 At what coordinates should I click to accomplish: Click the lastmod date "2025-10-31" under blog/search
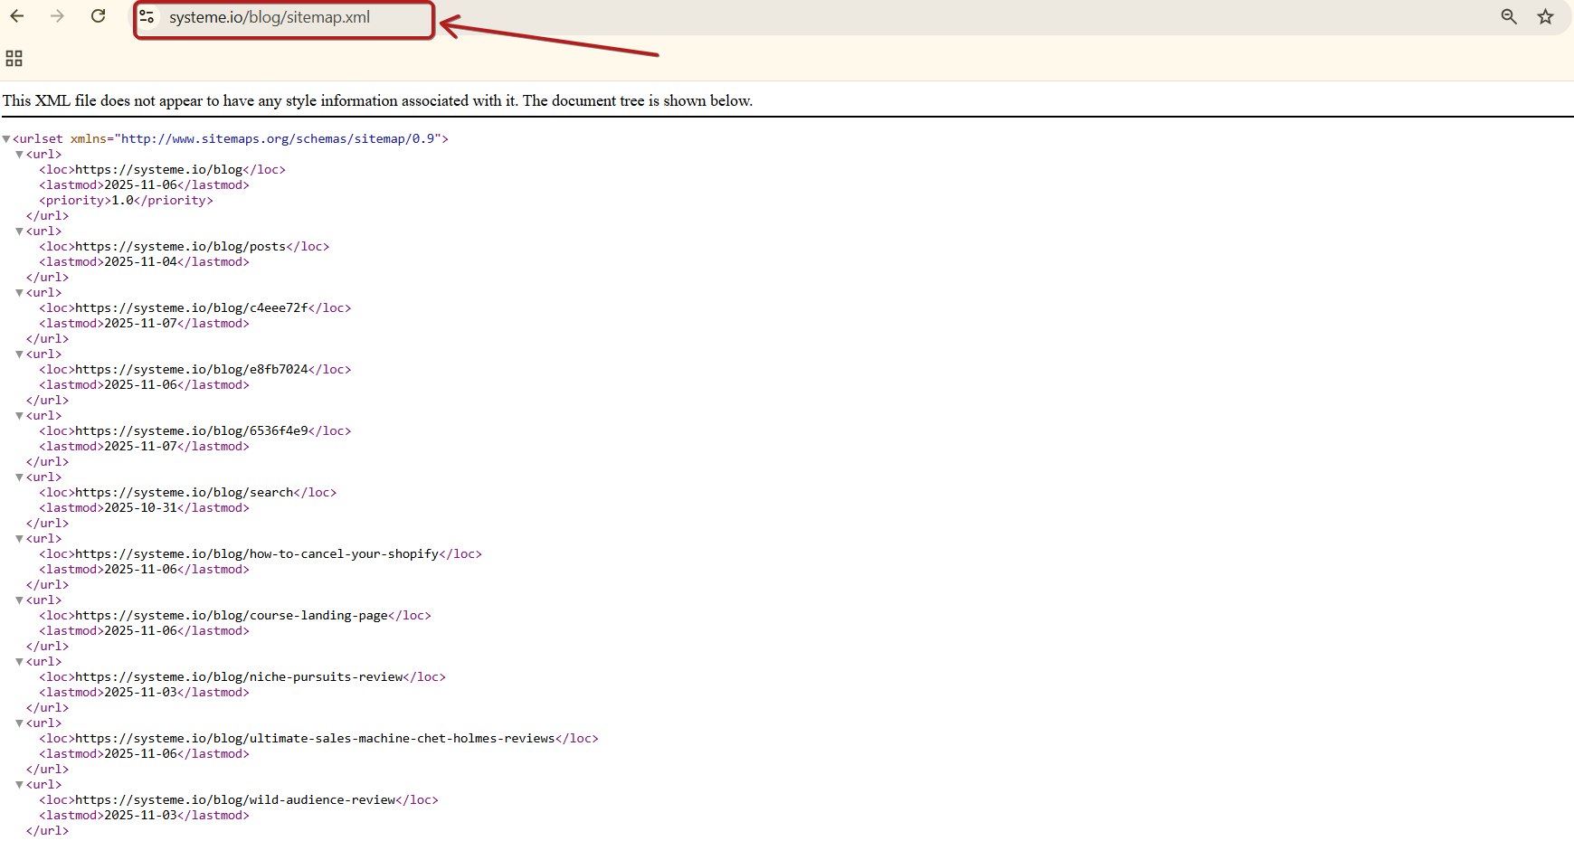(x=141, y=508)
